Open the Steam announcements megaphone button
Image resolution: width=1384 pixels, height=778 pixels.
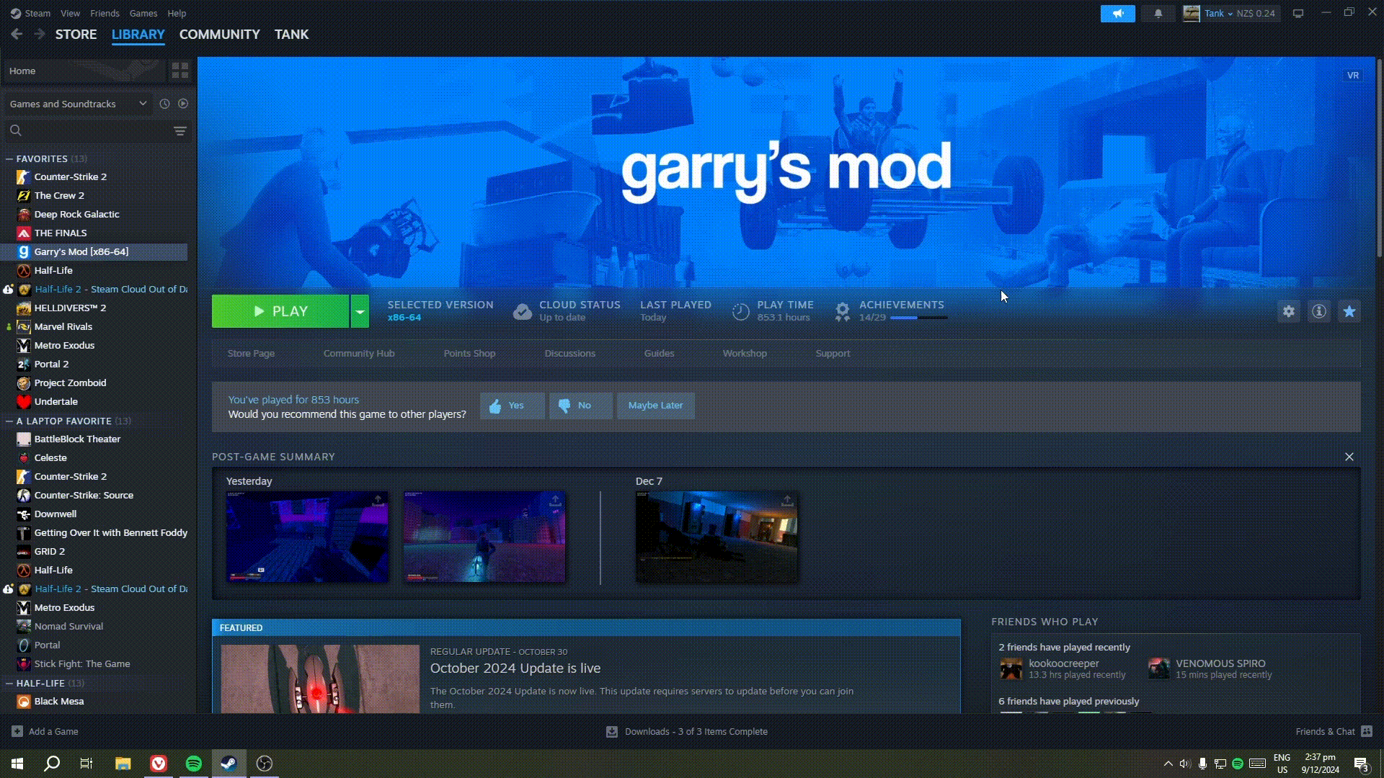(1117, 14)
